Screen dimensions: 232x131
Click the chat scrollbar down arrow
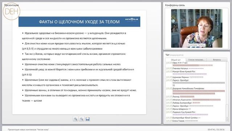pos(227,121)
